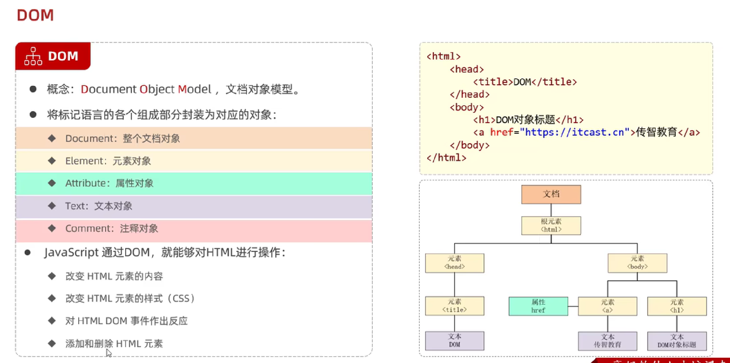The height and width of the screenshot is (363, 730).
Task: Click 改变 HTML 元素的内容 item
Action: pos(114,276)
